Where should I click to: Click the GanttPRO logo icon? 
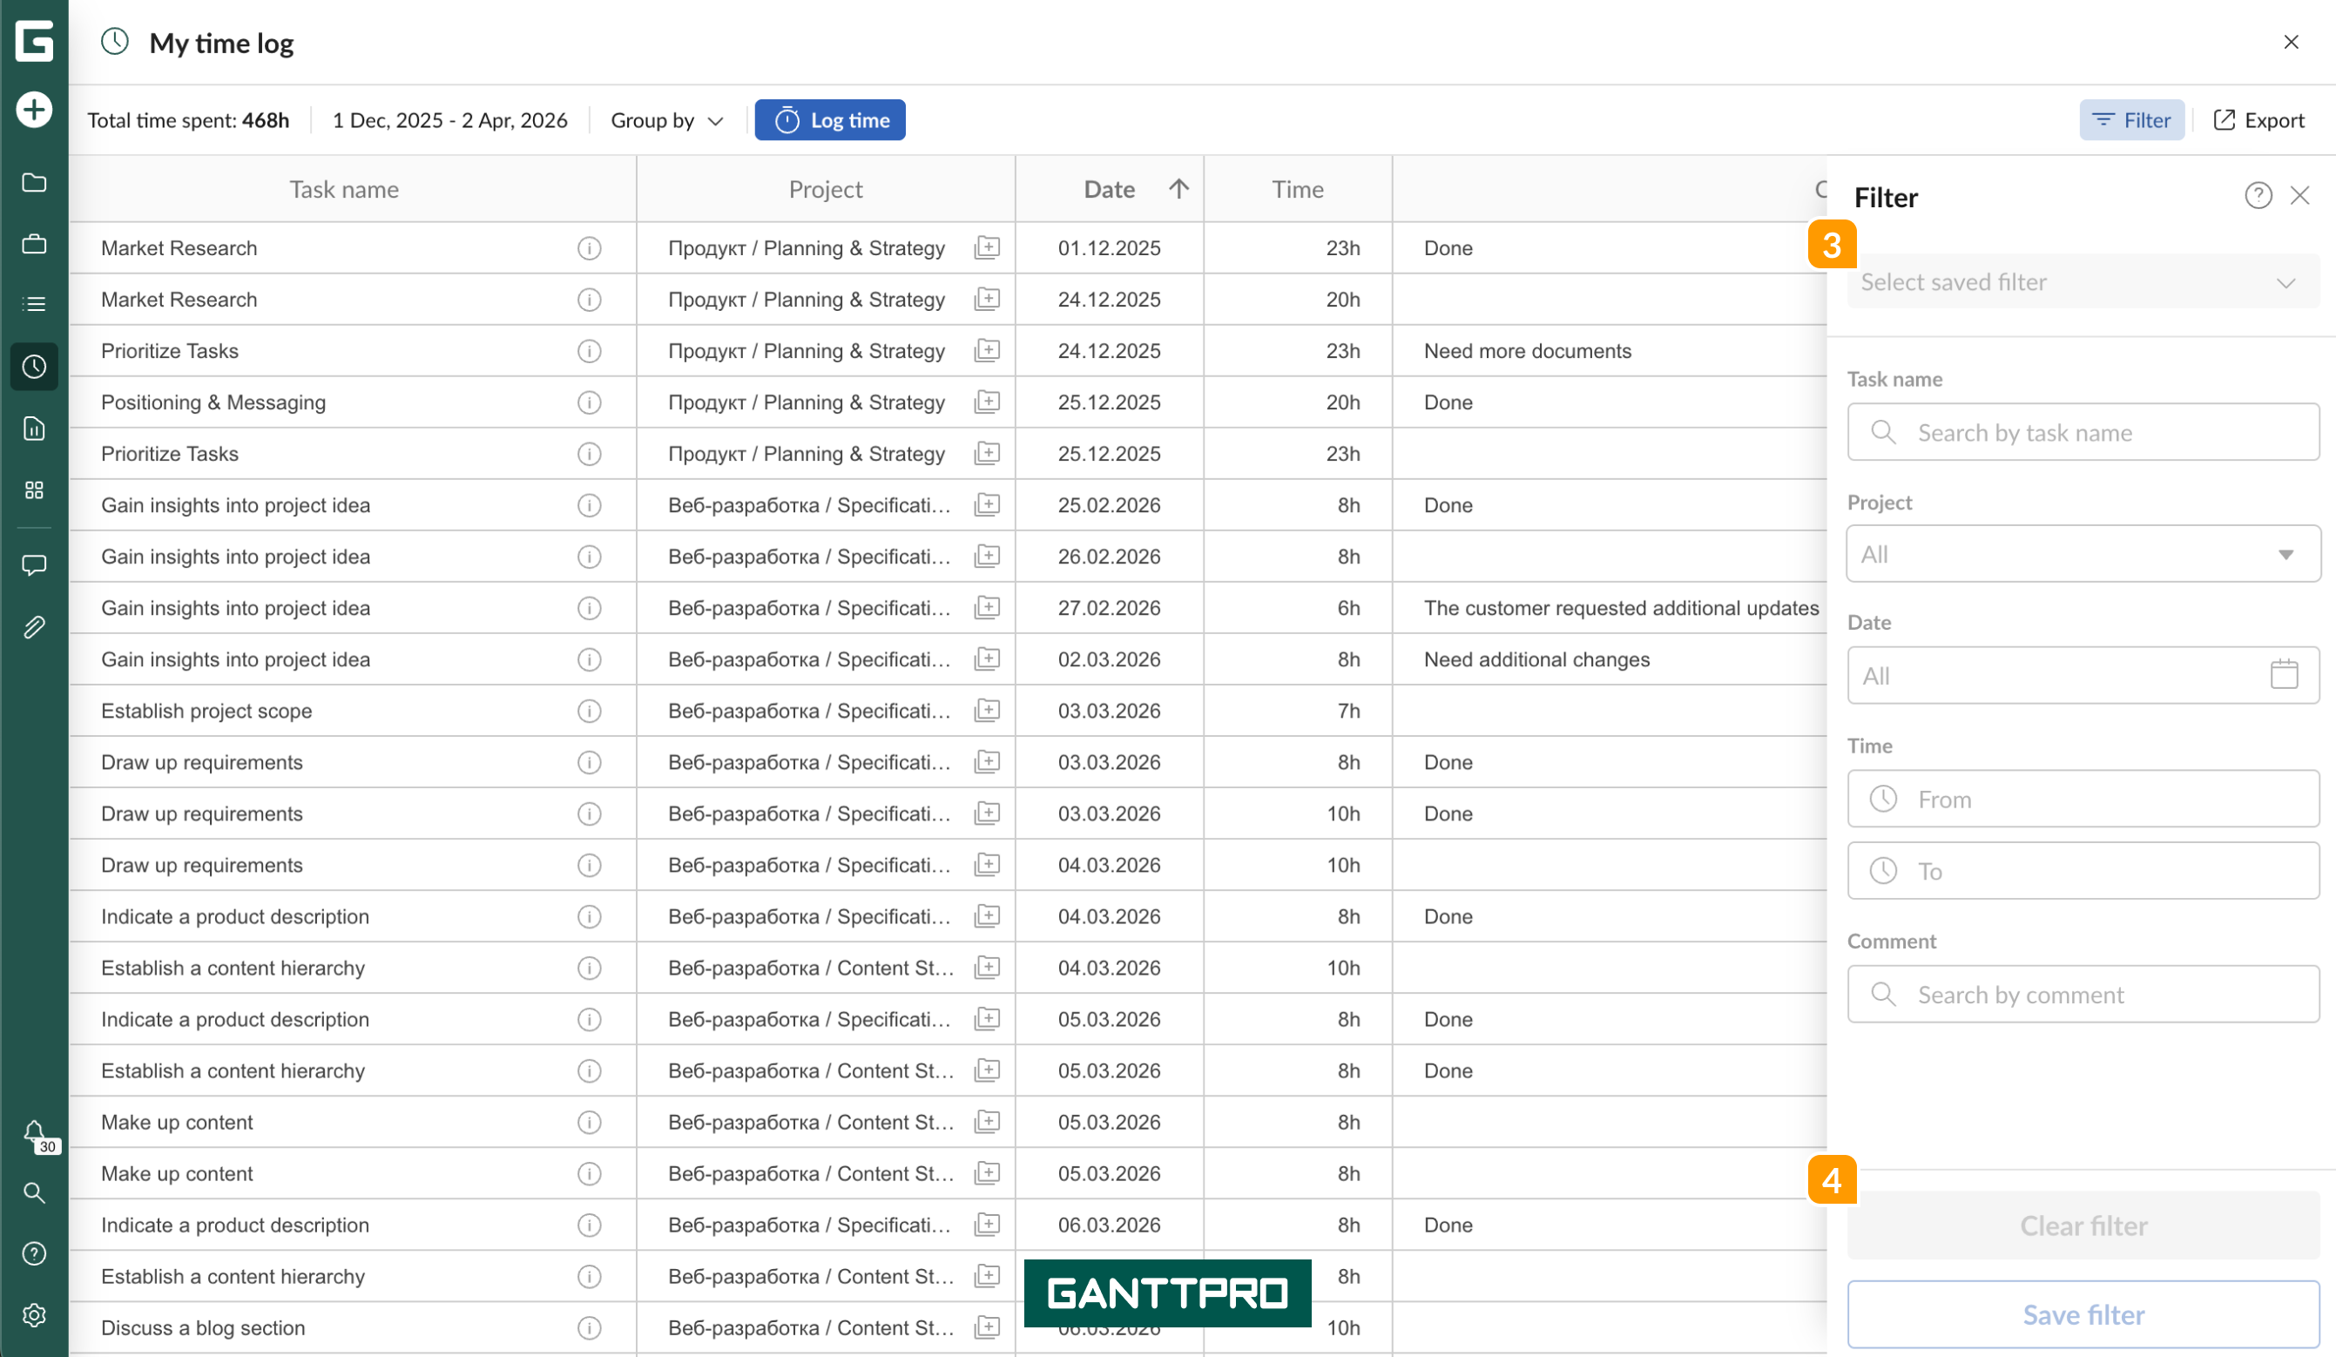[x=34, y=42]
